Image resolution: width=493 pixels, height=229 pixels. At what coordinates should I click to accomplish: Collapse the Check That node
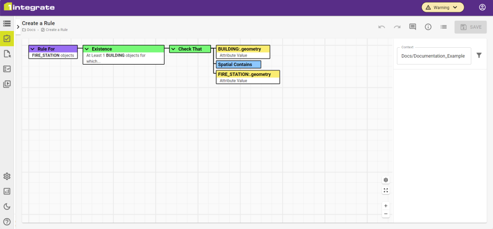pos(173,49)
